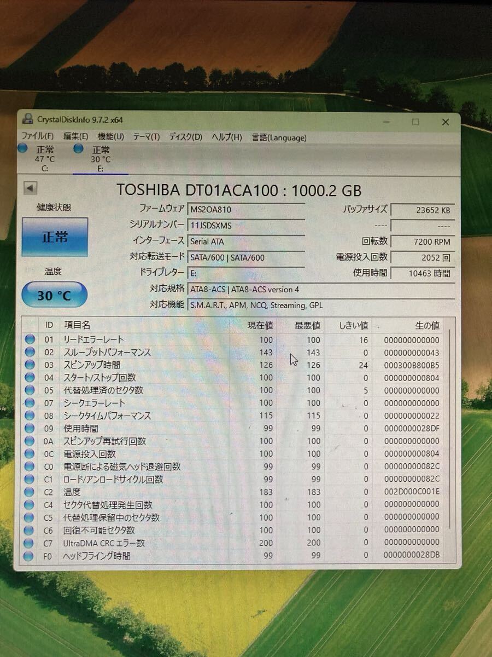Click status icon for ロード/アンロードサイクル回数 row
Viewport: 492px width, 657px height.
pos(30,479)
